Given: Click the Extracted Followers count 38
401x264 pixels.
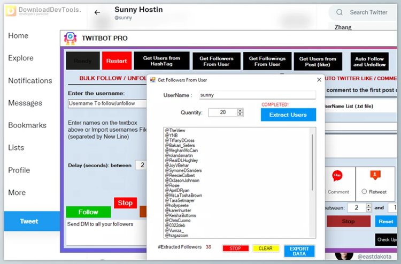Looking at the screenshot, I should 208,247.
